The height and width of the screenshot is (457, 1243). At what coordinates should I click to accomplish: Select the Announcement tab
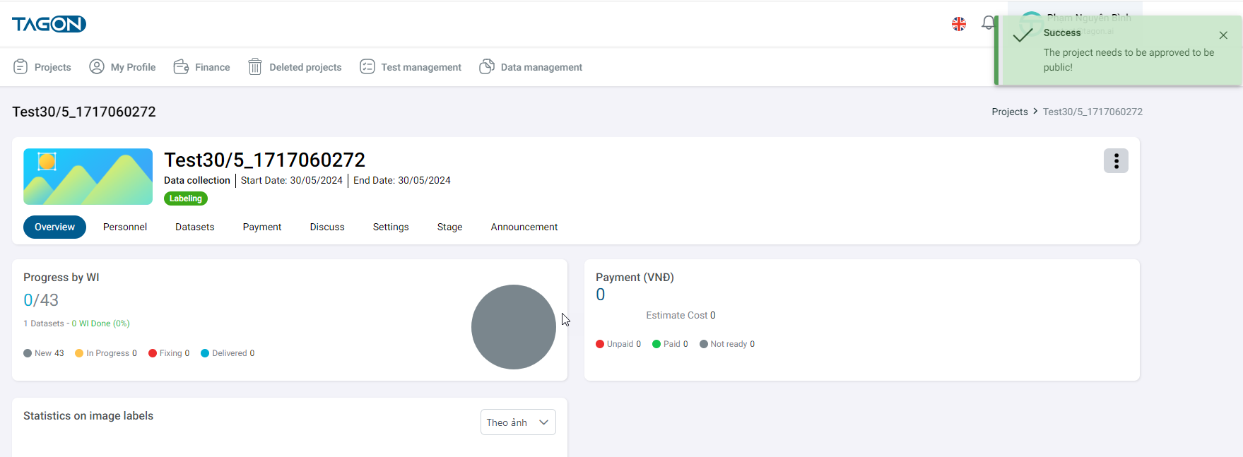pos(524,227)
